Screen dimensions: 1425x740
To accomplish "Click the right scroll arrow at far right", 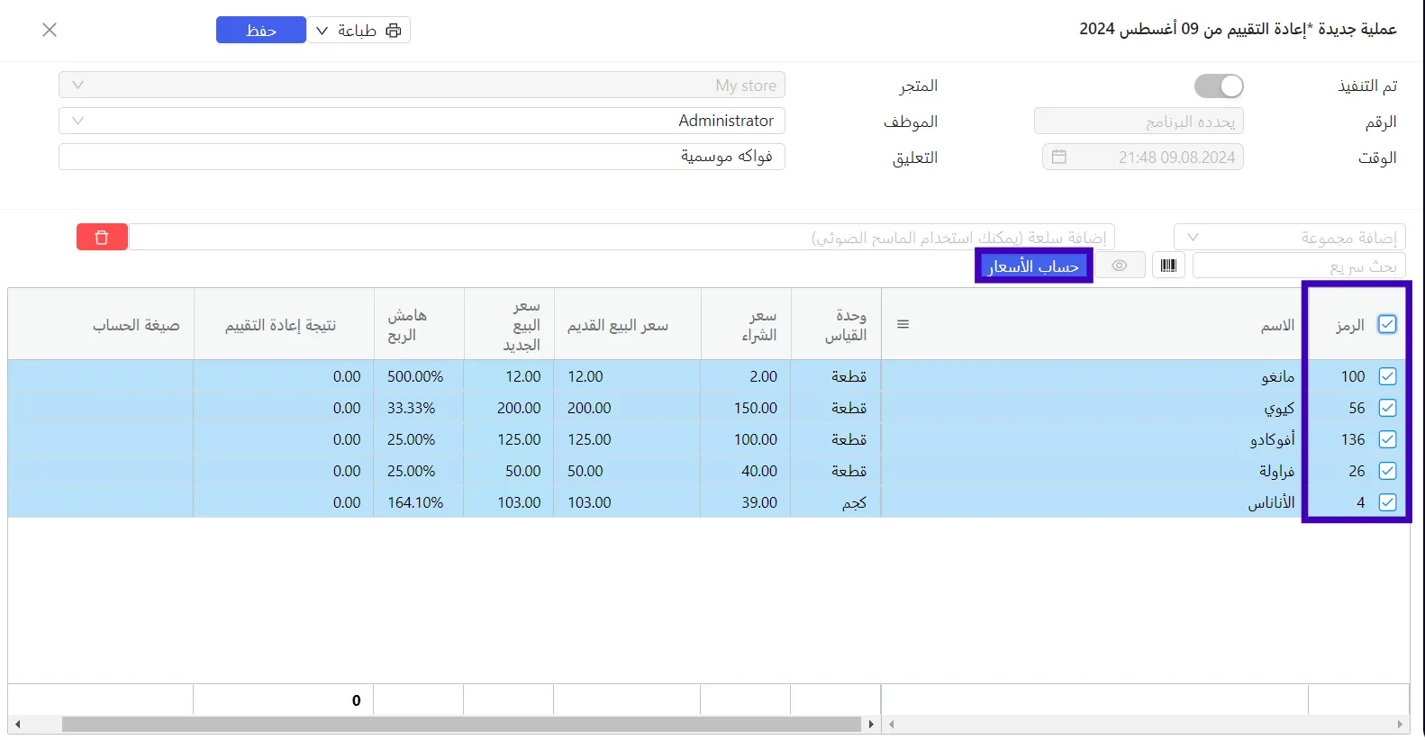I will [1400, 724].
